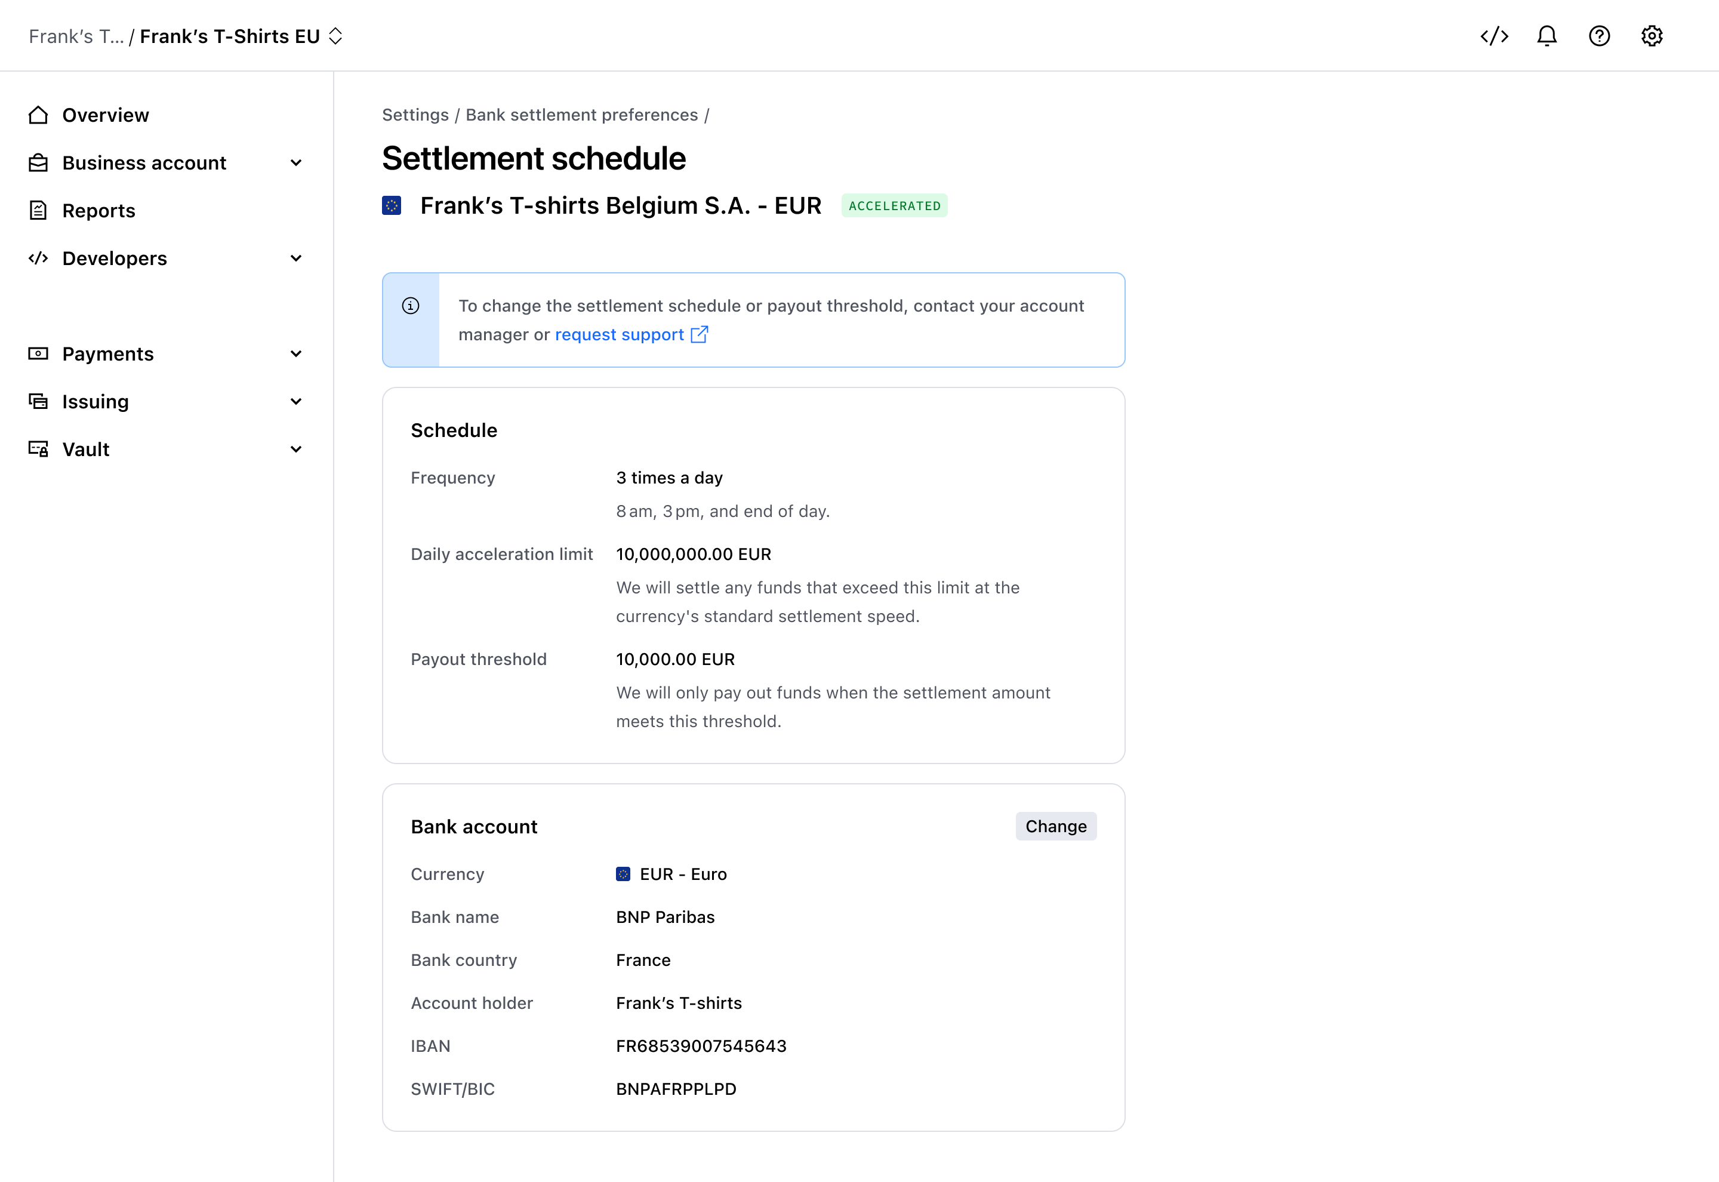
Task: Go to Overview in the sidebar
Action: [106, 115]
